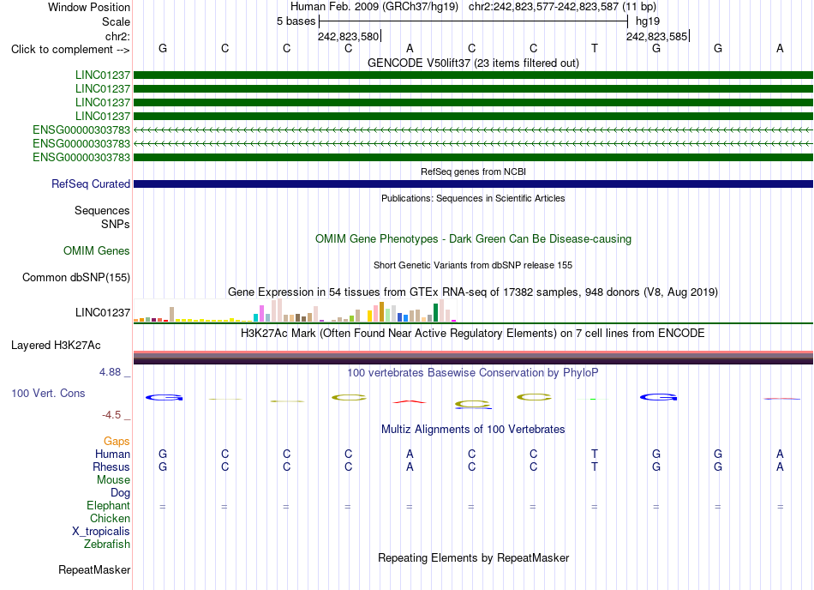Click the red A letter in the conservation logo
The width and height of the screenshot is (814, 590).
pos(410,401)
